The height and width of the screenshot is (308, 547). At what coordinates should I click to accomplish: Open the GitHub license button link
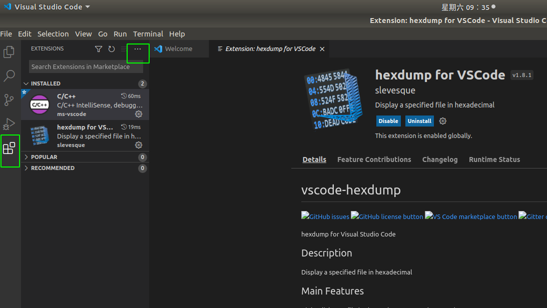pyautogui.click(x=387, y=216)
